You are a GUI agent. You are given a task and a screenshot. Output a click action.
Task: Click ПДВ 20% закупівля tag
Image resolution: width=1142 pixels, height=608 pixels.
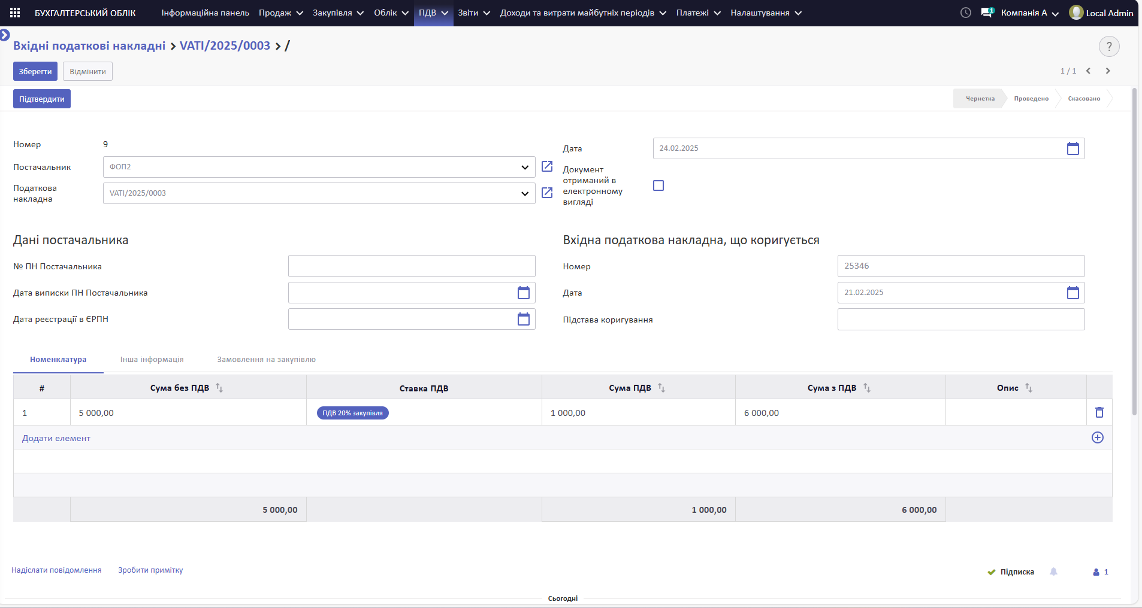(352, 413)
